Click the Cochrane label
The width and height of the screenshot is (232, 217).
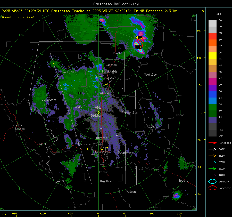point(84,144)
